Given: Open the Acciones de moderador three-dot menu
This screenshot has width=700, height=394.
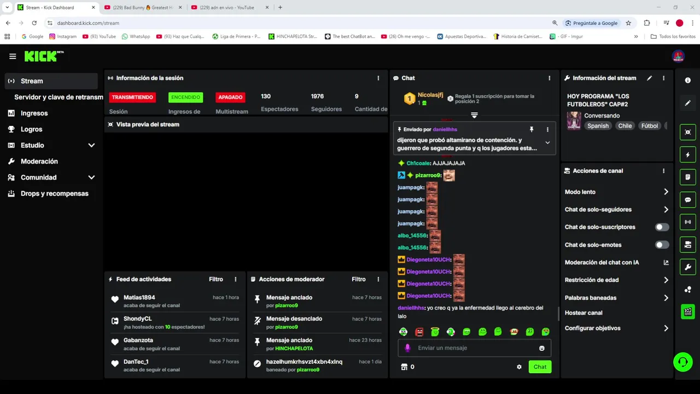Looking at the screenshot, I should point(378,279).
